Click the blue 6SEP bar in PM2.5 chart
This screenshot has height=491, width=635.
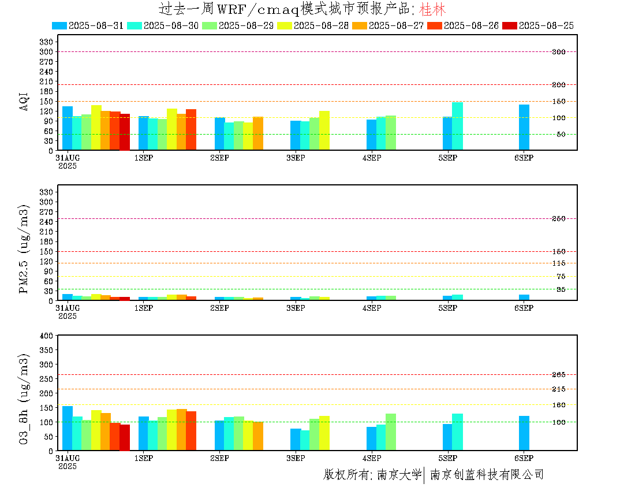[x=524, y=297]
